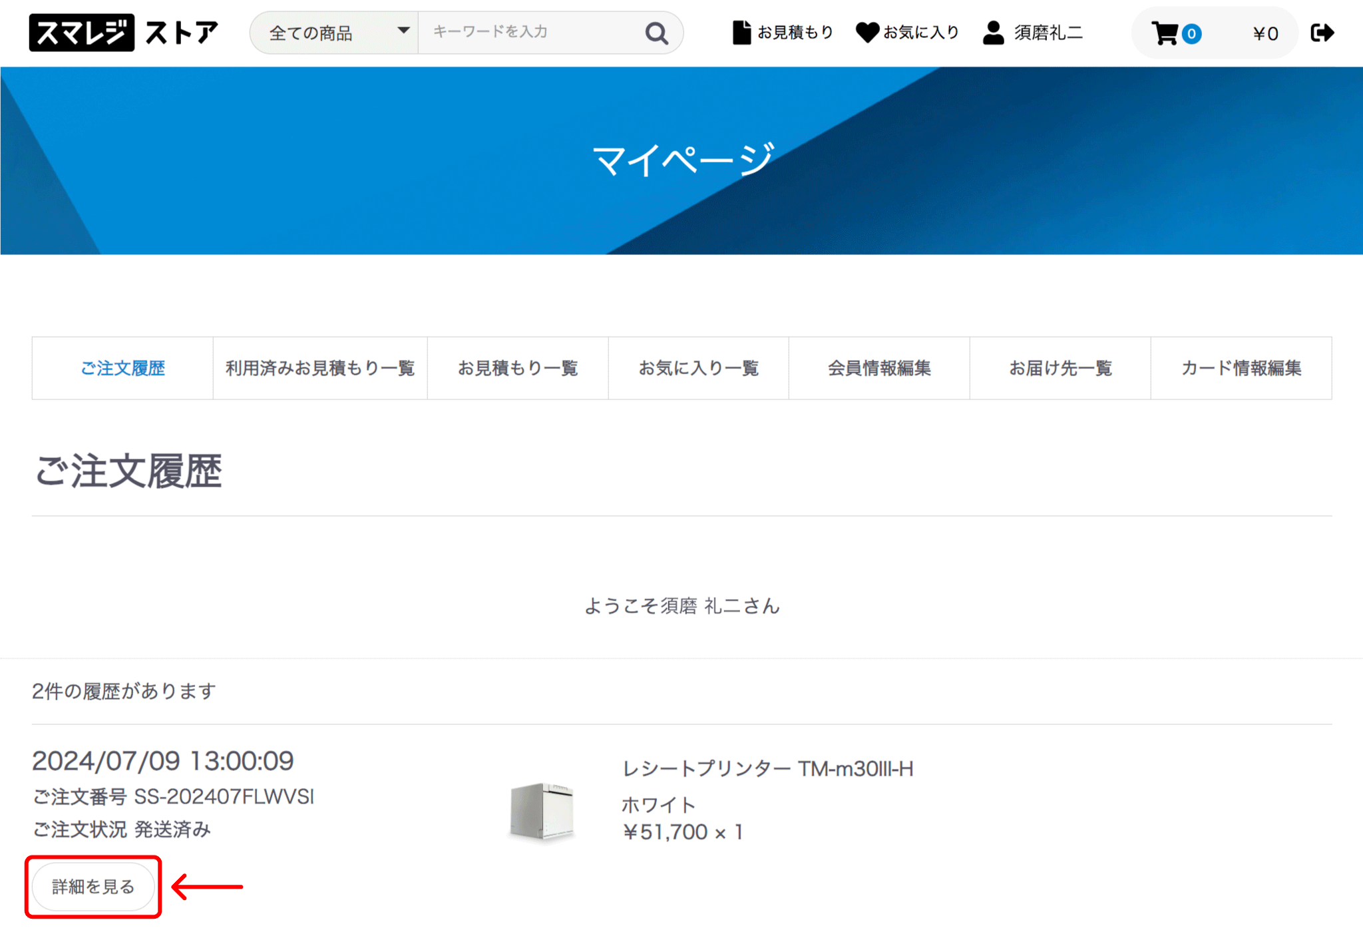Open the お見積もり一覧 tab
This screenshot has height=942, width=1363.
point(518,368)
